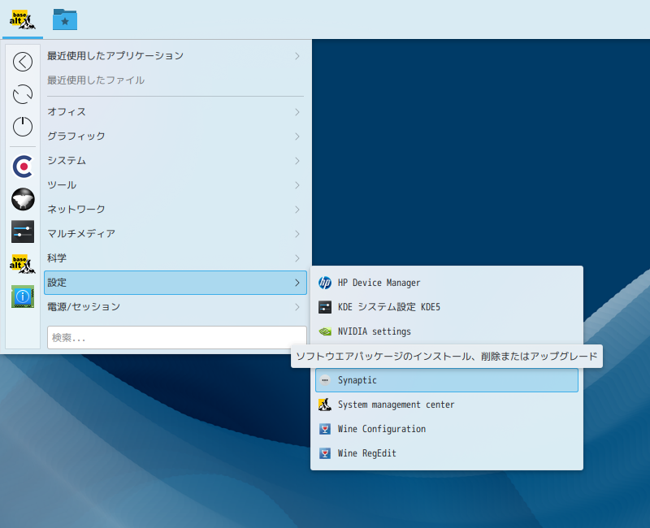This screenshot has width=650, height=528.
Task: Expand the オフィス submenu arrow
Action: click(297, 112)
